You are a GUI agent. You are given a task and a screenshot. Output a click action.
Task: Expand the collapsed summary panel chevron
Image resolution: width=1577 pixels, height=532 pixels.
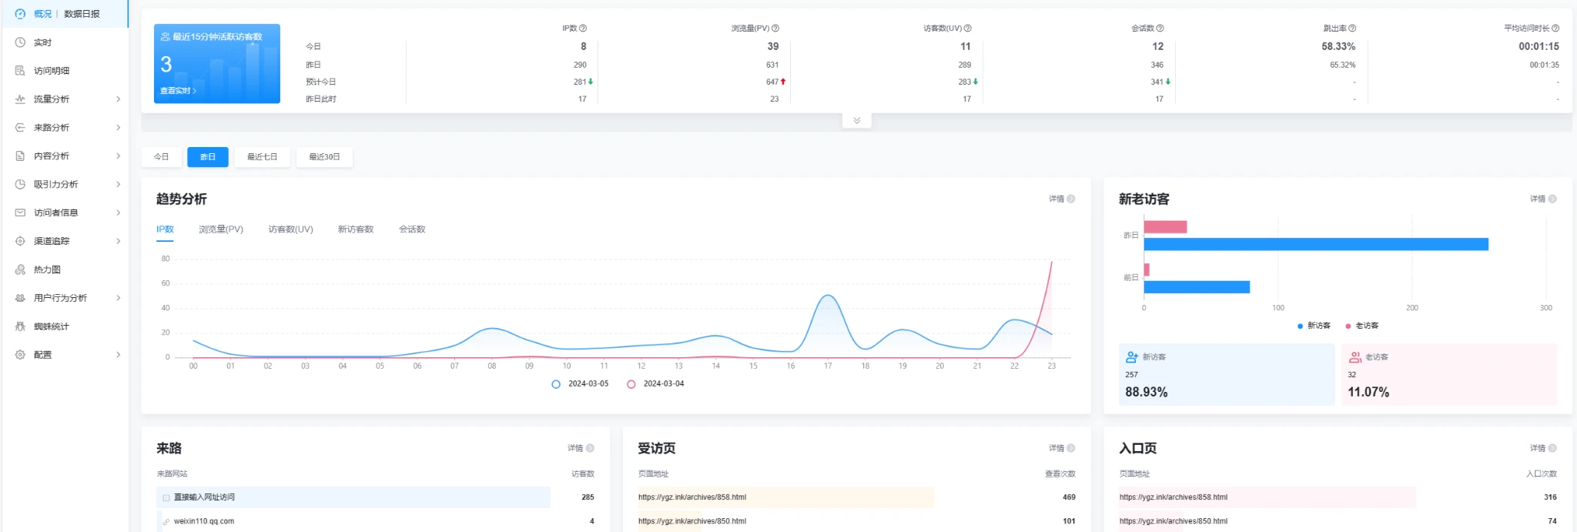click(x=856, y=121)
